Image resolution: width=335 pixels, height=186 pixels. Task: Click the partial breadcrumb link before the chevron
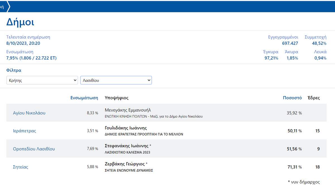2,7
